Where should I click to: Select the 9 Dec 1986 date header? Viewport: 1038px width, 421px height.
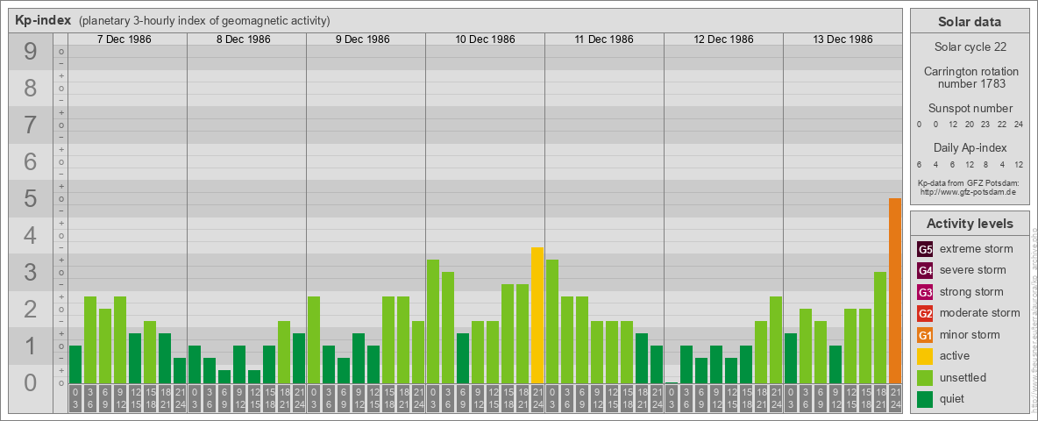pyautogui.click(x=362, y=39)
